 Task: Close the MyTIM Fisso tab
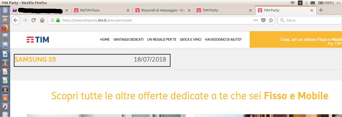tap(128, 10)
